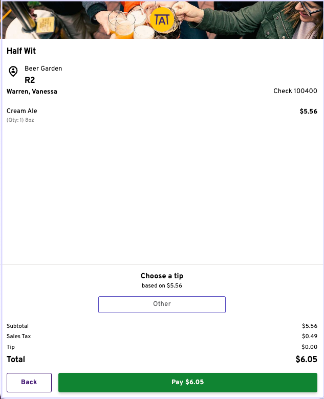This screenshot has height=399, width=324.
Task: Go back with the Back button
Action: [x=29, y=382]
